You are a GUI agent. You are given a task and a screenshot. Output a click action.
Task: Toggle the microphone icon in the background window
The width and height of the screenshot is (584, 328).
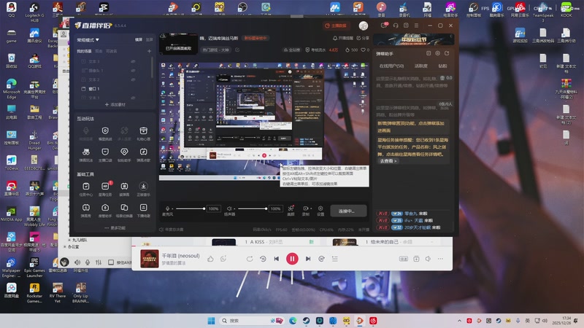(x=88, y=262)
